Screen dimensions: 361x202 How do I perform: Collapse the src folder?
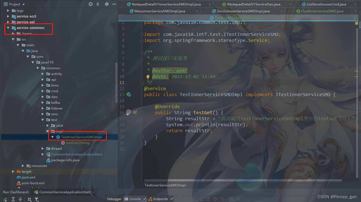click(13, 39)
